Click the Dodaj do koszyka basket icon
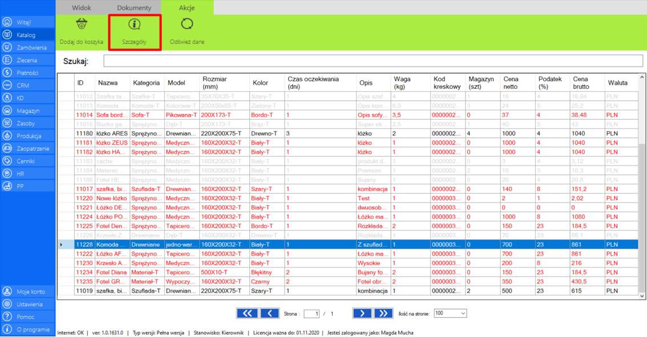The image size is (647, 337). point(82,24)
